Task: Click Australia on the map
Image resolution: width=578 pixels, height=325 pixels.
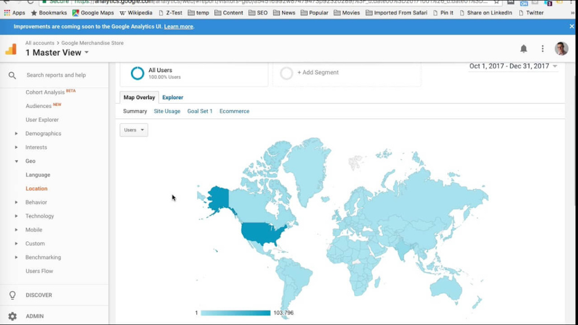Action: click(x=446, y=287)
